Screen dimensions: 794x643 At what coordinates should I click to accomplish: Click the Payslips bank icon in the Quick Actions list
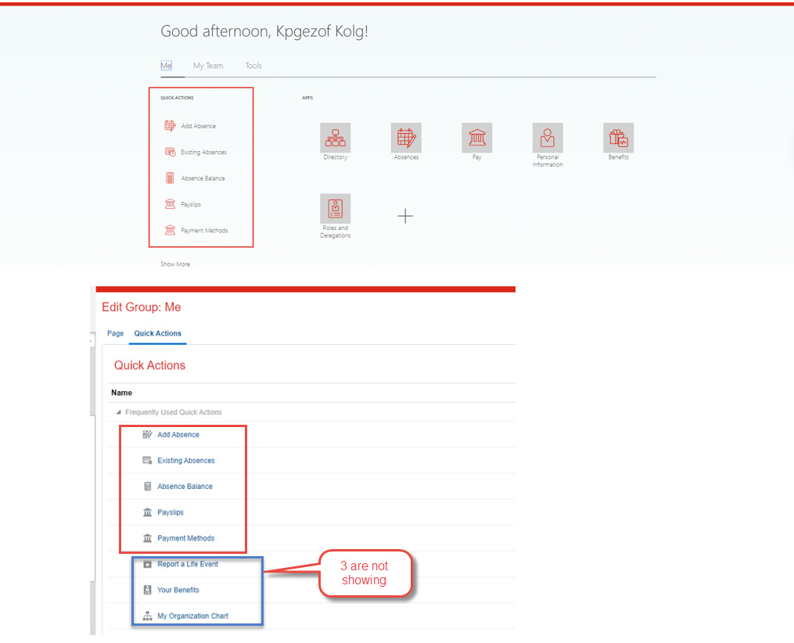click(171, 204)
